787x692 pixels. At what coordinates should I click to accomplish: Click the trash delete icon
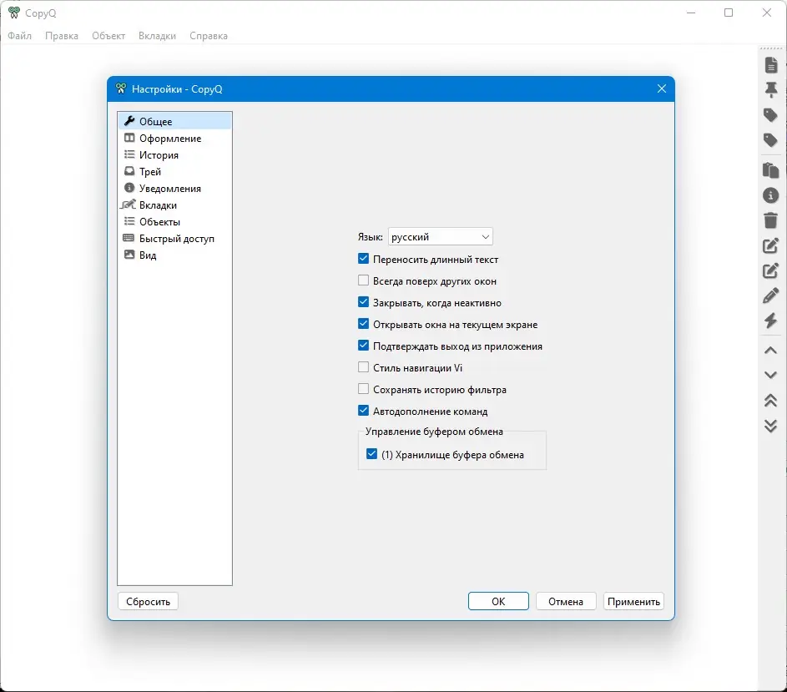[x=771, y=220]
